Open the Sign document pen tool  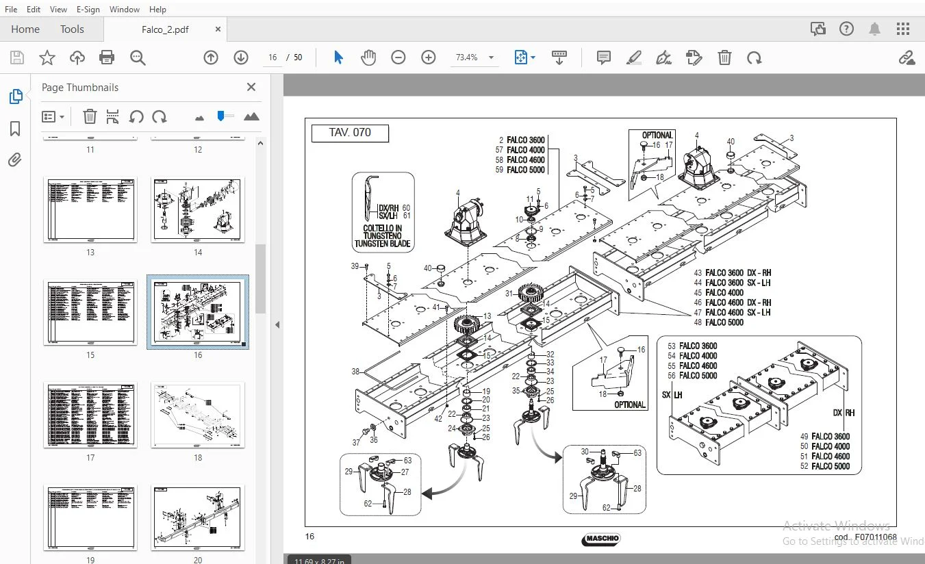[x=663, y=57]
